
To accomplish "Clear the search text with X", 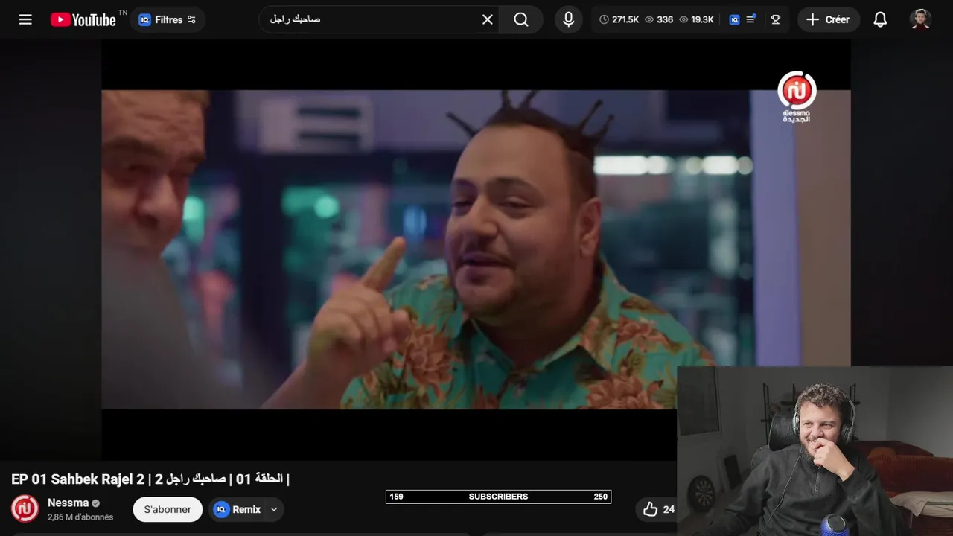I will click(488, 19).
